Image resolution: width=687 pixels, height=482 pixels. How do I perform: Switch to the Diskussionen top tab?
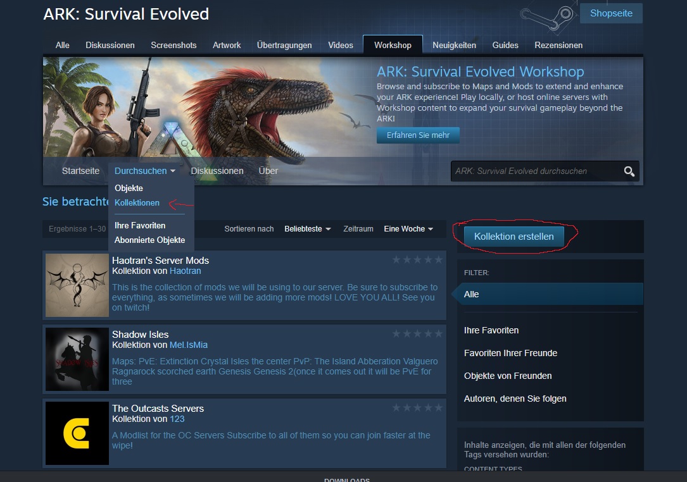[110, 45]
